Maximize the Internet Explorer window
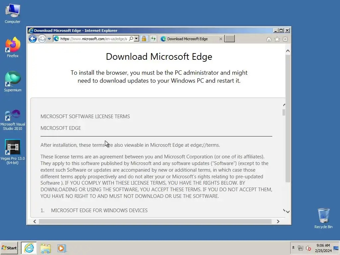The width and height of the screenshot is (340, 255). click(281, 31)
